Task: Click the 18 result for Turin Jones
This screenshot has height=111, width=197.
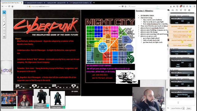Action: [190, 32]
